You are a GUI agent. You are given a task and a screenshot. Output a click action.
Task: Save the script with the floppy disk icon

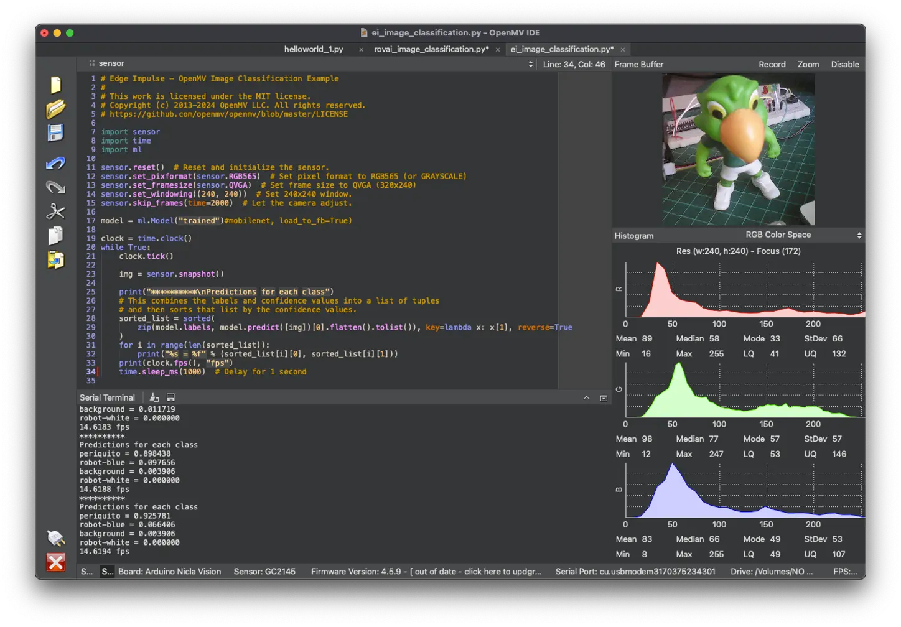[x=55, y=132]
